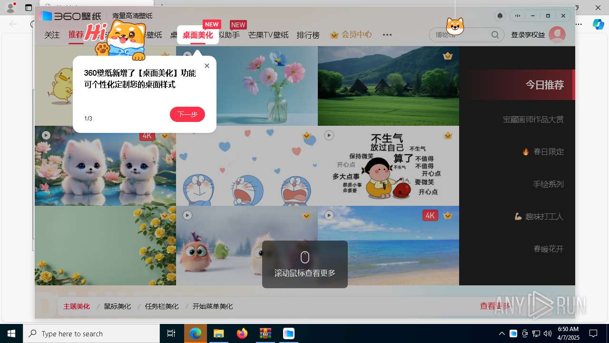Click VIP crown on fluffy birds wallpaper
This screenshot has width=609, height=343.
(306, 216)
